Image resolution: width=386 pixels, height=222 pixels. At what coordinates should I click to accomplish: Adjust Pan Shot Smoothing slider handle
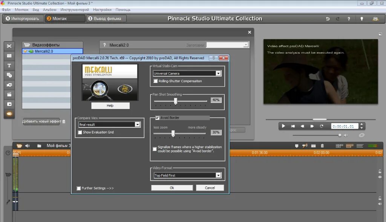(176, 101)
